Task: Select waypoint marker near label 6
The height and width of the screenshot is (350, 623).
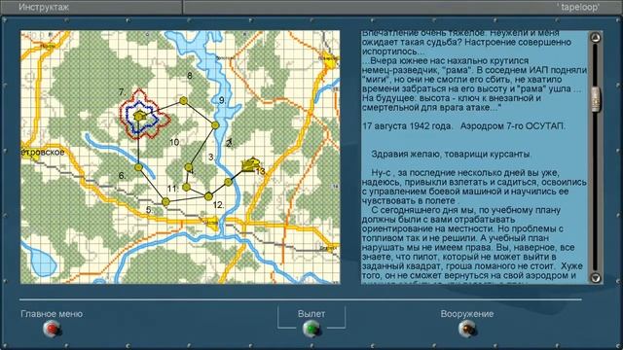Action: coord(138,167)
